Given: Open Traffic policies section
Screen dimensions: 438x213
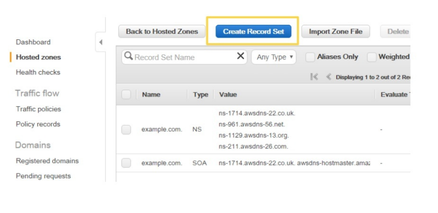Looking at the screenshot, I should tap(38, 109).
